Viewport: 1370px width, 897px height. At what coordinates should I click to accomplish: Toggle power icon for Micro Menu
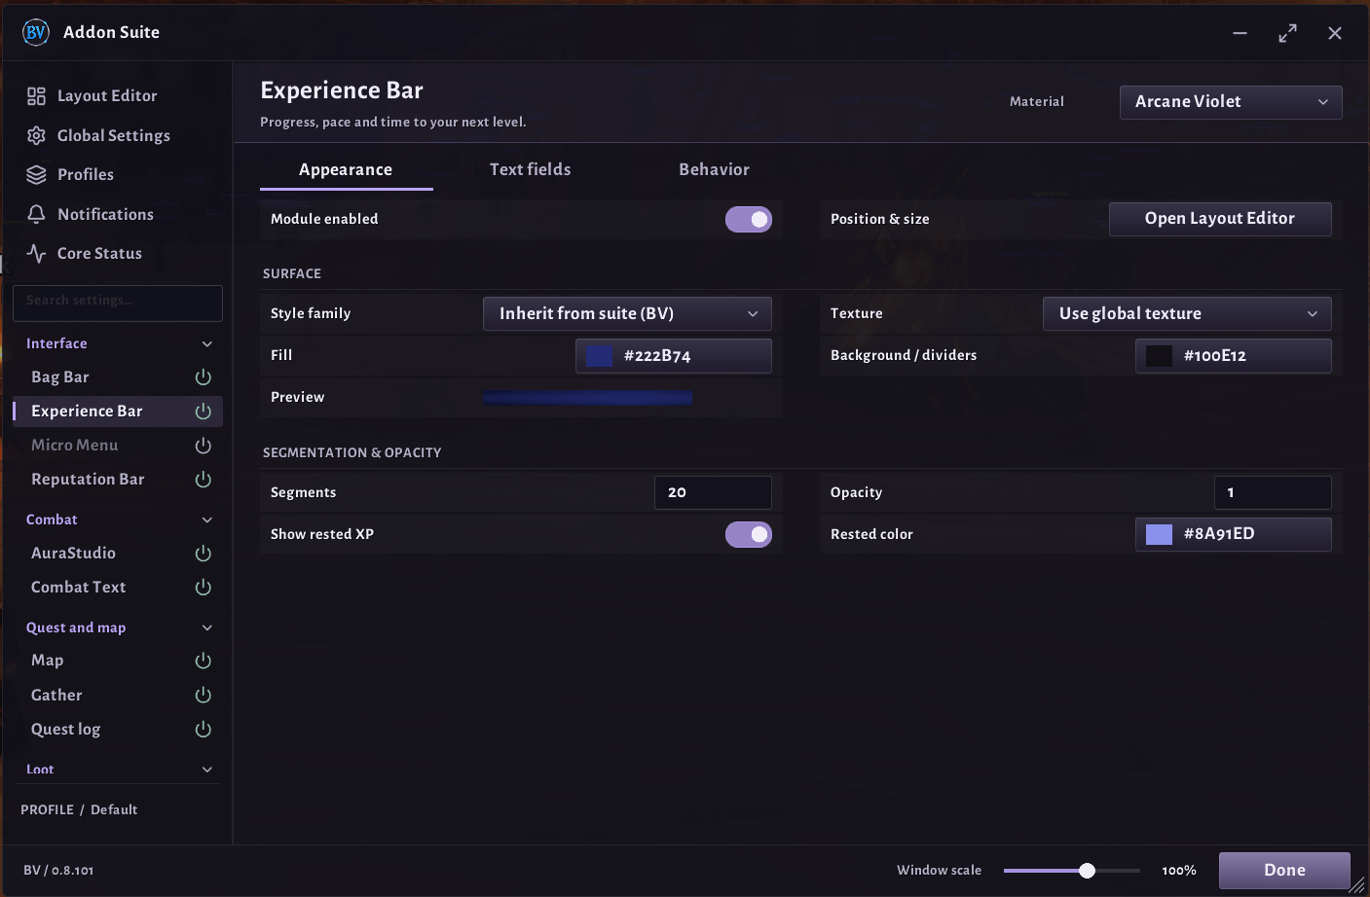(203, 445)
